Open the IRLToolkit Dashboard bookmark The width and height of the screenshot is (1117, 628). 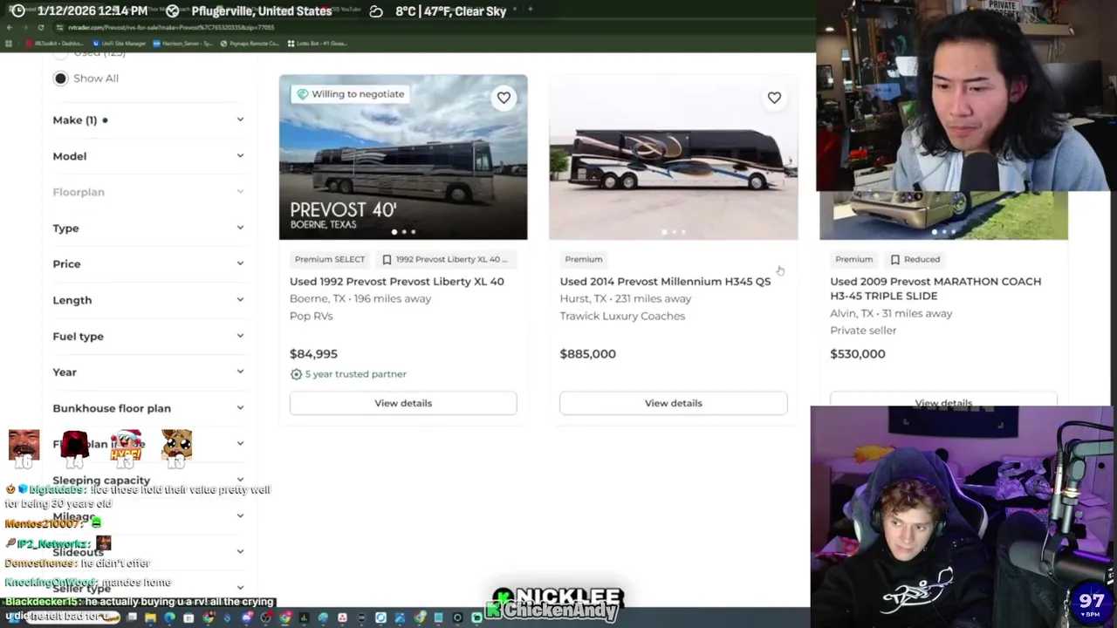55,44
